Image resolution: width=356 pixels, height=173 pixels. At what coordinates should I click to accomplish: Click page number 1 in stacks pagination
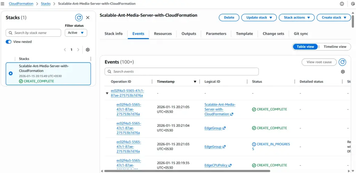(71, 50)
